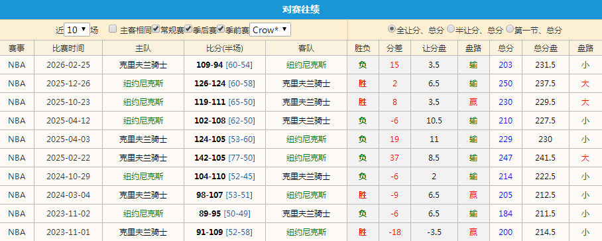Uncheck the 季后赛 checkbox
The width and height of the screenshot is (602, 241).
pyautogui.click(x=188, y=29)
